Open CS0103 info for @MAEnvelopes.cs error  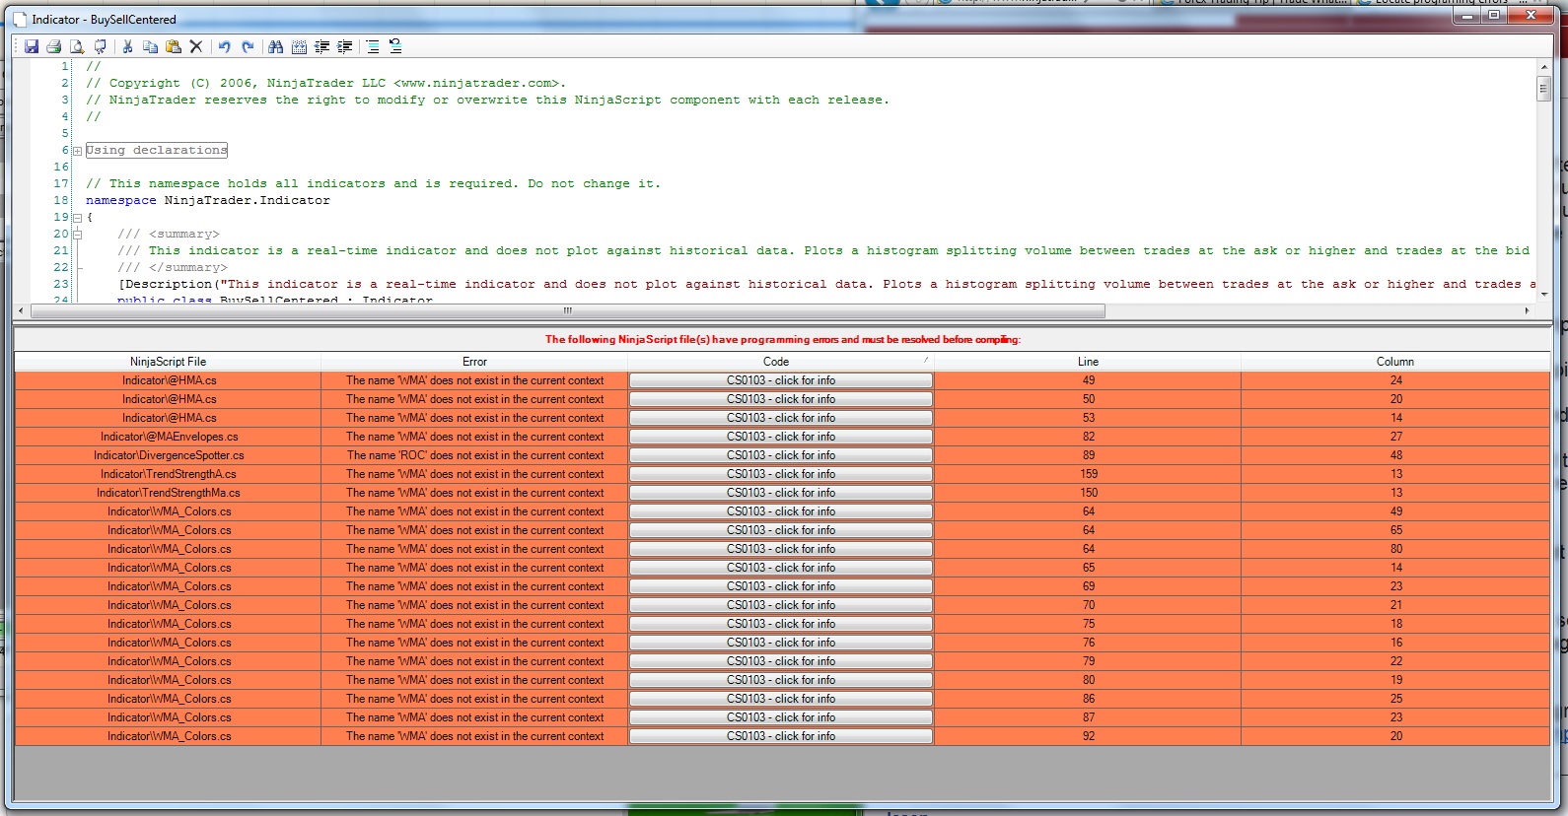[x=781, y=437]
